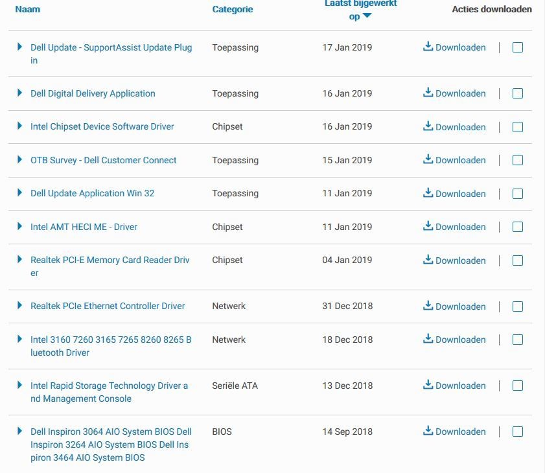The width and height of the screenshot is (545, 473).
Task: Expand the Intel AMT HECI ME Driver row
Action: coord(20,226)
